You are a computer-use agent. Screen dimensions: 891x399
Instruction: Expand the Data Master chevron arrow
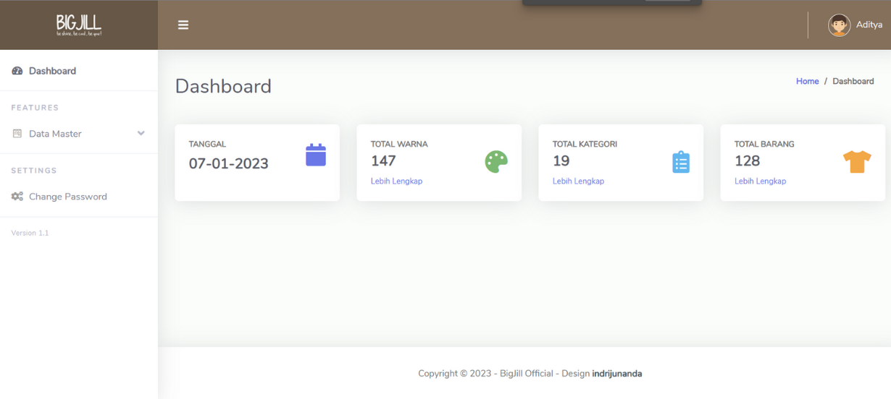click(x=141, y=133)
